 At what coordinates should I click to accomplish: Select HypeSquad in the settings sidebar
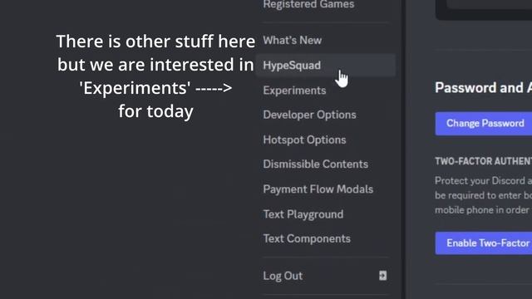326,65
